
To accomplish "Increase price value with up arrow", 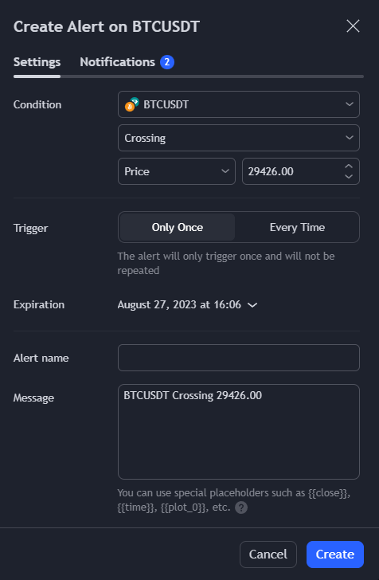I will tap(348, 167).
